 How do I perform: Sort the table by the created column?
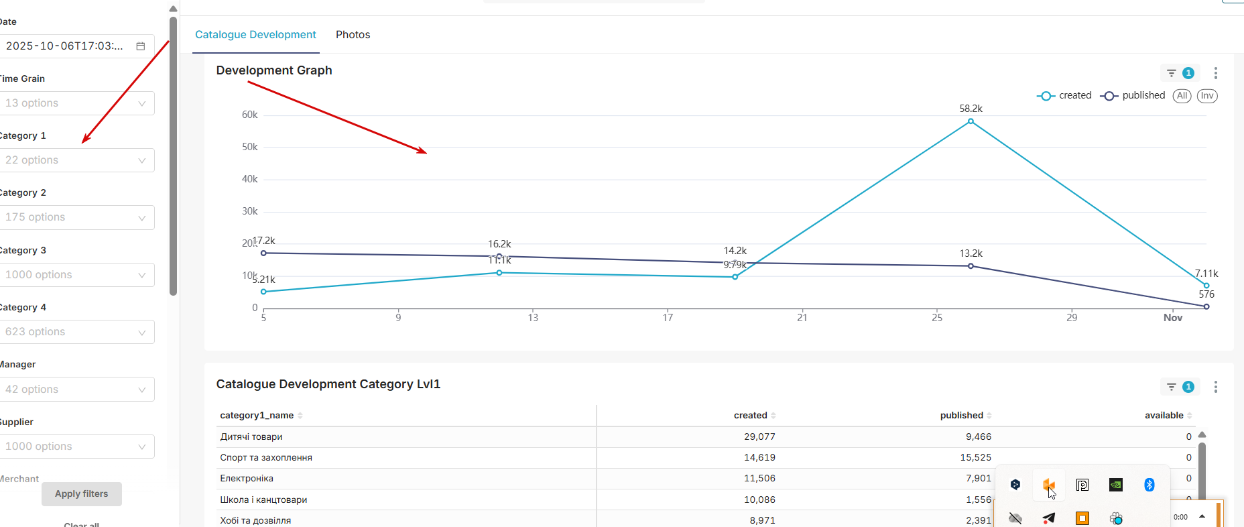coord(754,416)
